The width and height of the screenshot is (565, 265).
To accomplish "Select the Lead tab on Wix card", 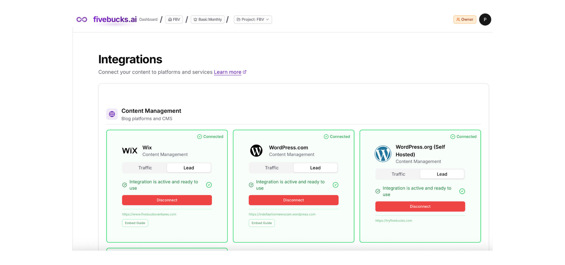I will pos(189,168).
